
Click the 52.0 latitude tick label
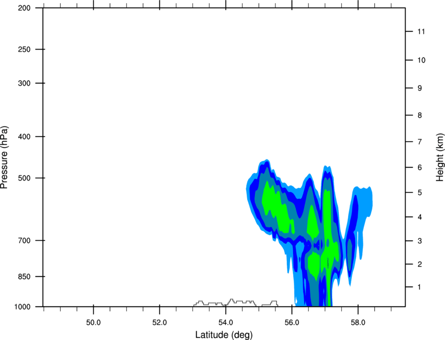[x=160, y=322]
